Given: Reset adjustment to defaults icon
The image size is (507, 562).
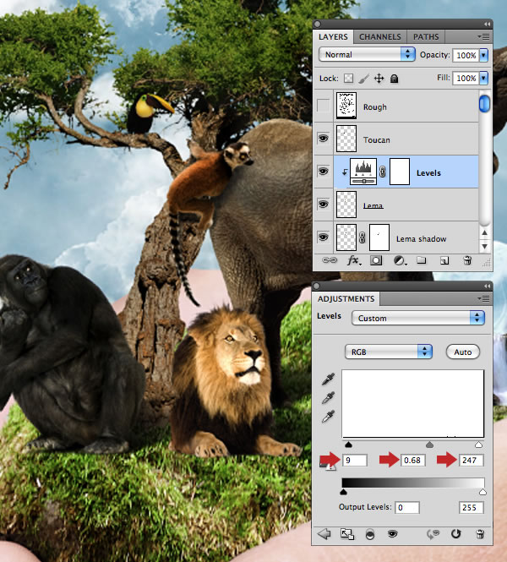Looking at the screenshot, I should (455, 534).
